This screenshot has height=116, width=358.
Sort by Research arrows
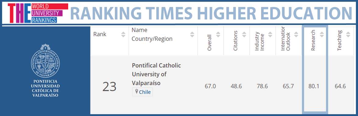click(322, 34)
